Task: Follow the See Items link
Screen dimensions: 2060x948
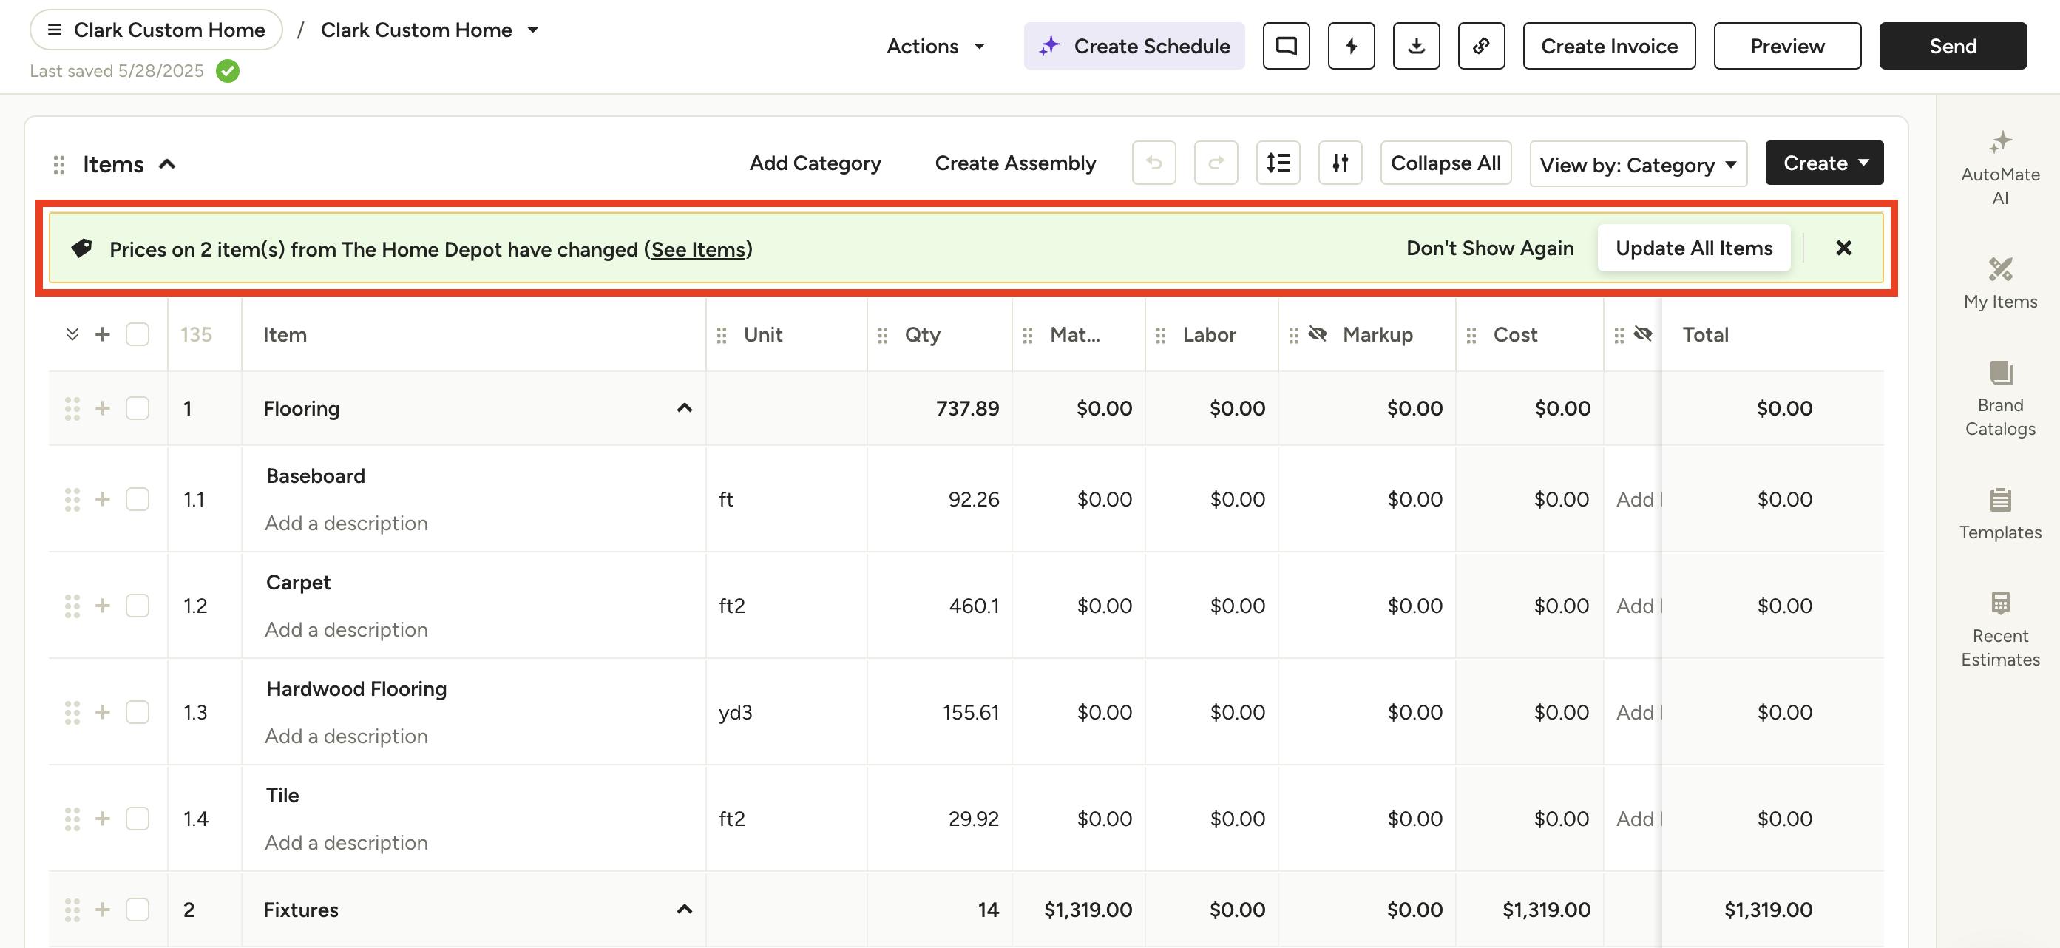Action: (697, 250)
